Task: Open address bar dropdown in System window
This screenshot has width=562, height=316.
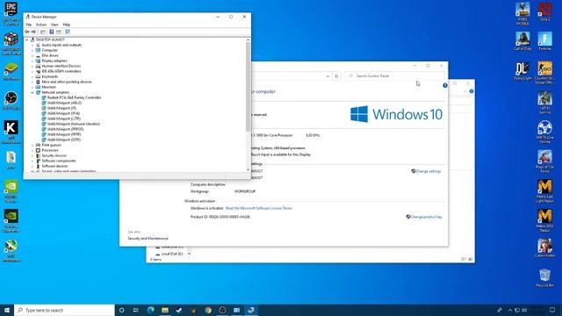Action: (x=328, y=76)
